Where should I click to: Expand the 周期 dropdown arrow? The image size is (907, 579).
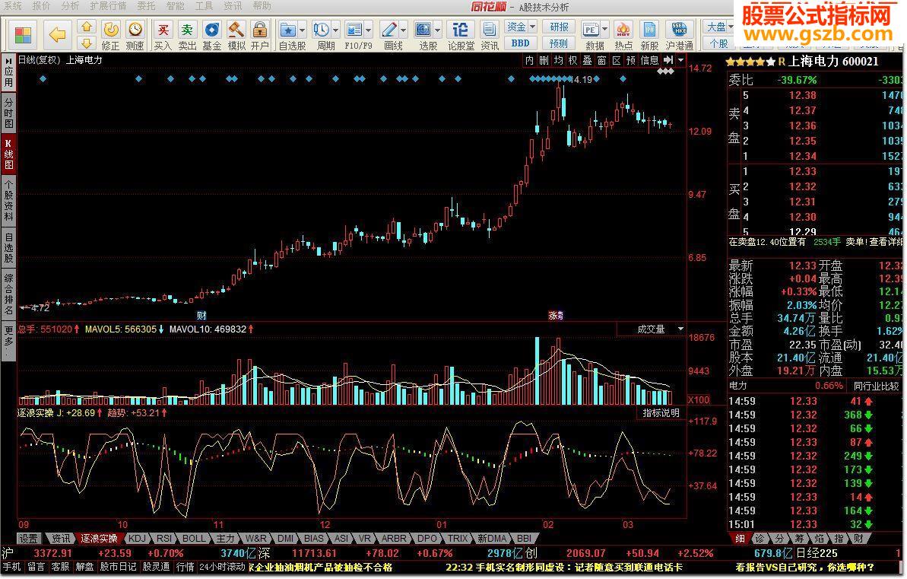point(335,30)
